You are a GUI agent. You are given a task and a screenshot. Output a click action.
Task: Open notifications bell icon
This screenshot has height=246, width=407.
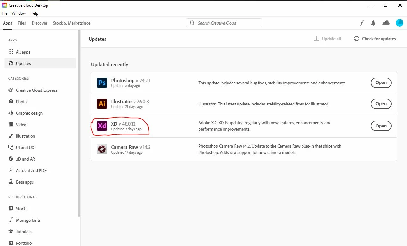pos(373,23)
